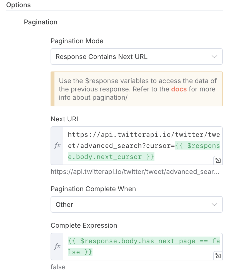This screenshot has height=277, width=230.
Task: Click the Pagination section heading
Action: 41,22
